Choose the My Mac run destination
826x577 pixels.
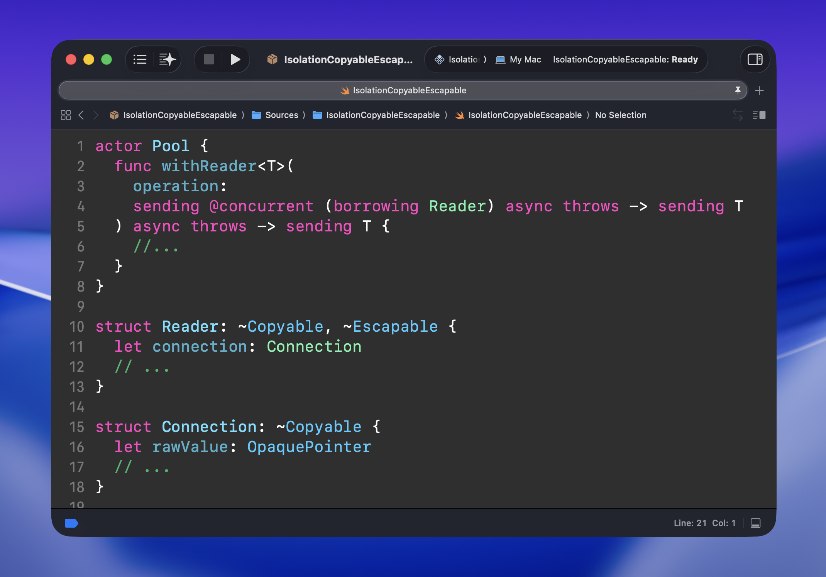[x=525, y=59]
